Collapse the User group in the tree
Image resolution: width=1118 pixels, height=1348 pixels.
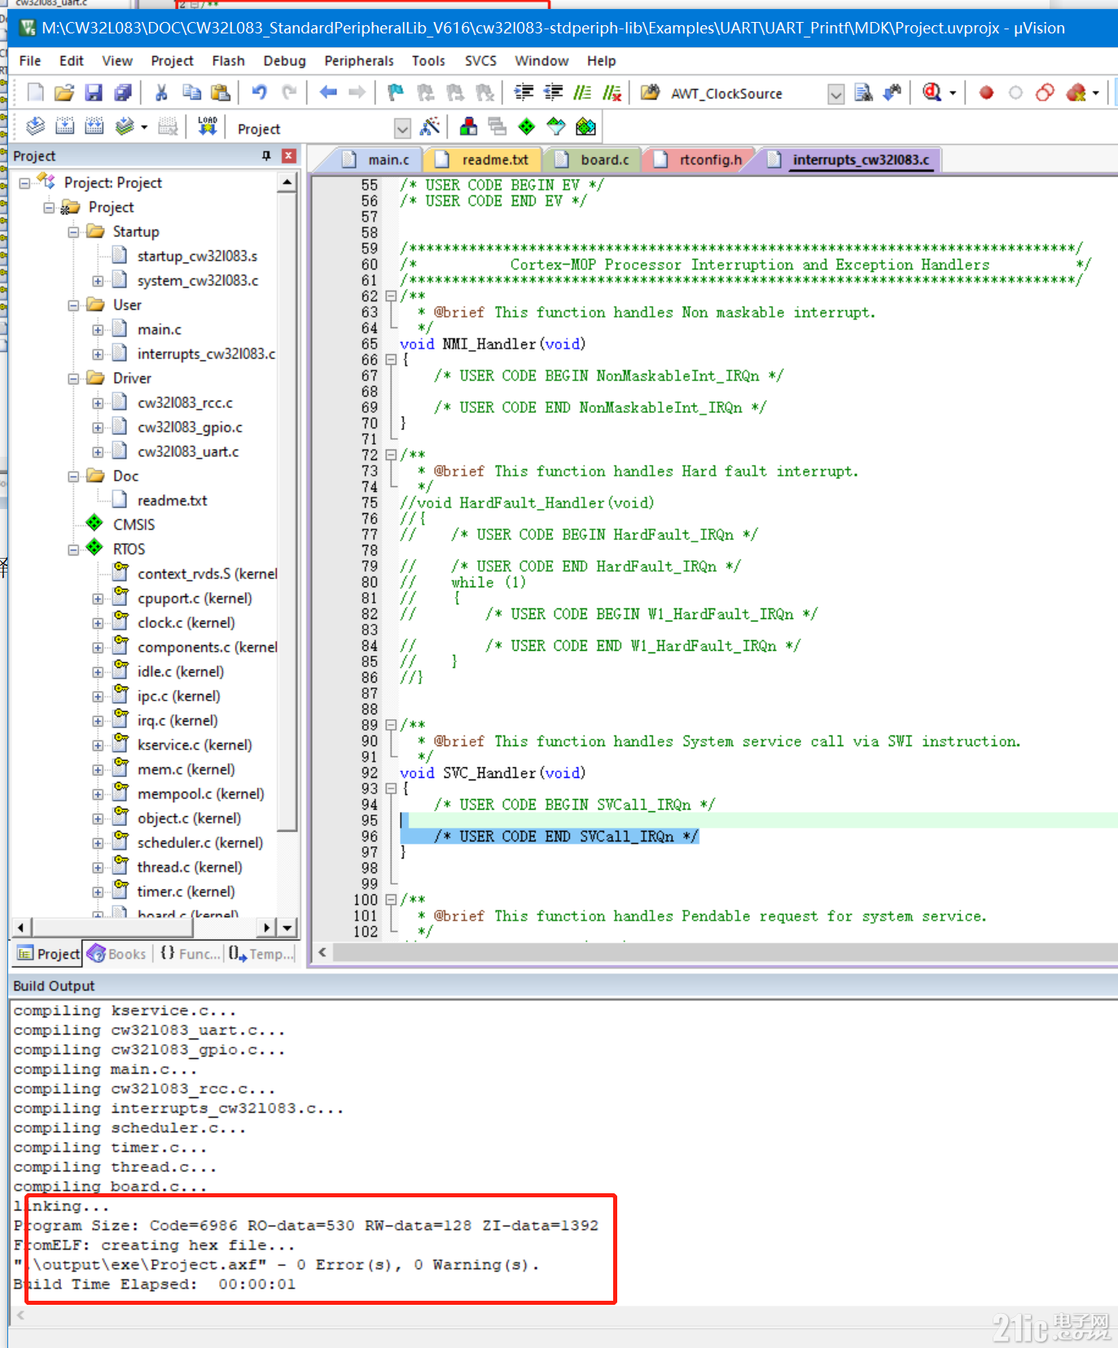click(x=73, y=305)
